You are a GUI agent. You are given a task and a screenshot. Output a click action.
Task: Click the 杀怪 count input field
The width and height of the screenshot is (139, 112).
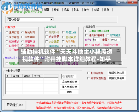click(x=116, y=40)
